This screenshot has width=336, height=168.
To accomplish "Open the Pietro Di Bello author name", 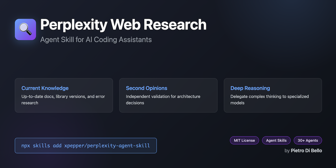I will click(x=306, y=151).
